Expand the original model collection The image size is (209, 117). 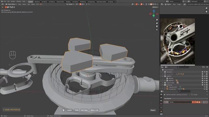pos(163,83)
